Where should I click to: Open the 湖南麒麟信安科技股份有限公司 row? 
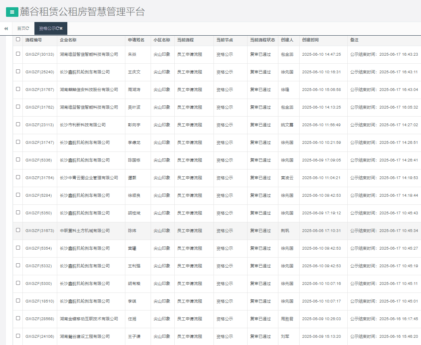[89, 90]
